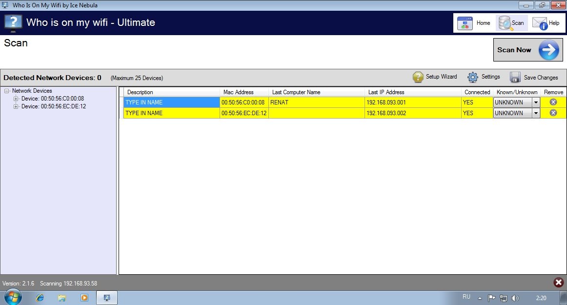Click the 2:20 clock in taskbar
This screenshot has width=567, height=305.
(x=541, y=298)
